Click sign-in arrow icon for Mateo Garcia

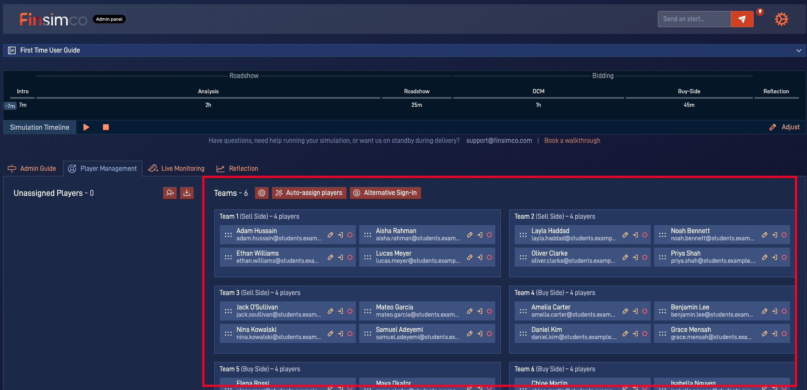[x=480, y=311]
